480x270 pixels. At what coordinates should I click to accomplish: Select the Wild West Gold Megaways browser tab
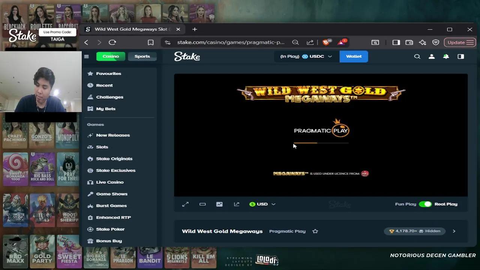[x=133, y=29]
